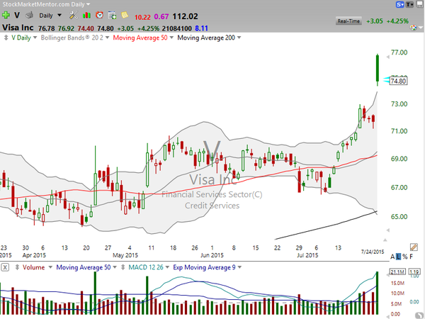Click the Visa Inc company name
425x319 pixels.
tap(18, 28)
